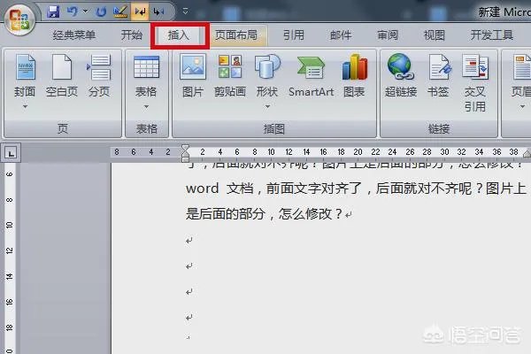Click the right indent ruler marker
The height and width of the screenshot is (354, 531).
(x=527, y=154)
